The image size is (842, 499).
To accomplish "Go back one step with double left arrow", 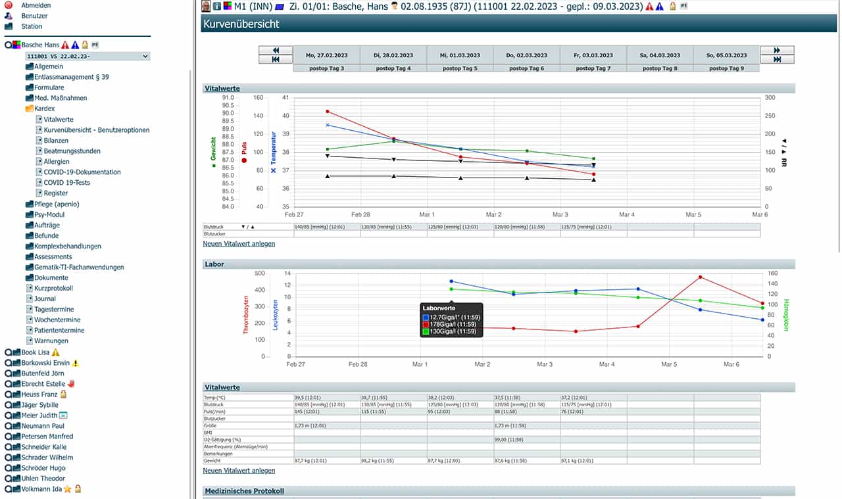I will pyautogui.click(x=276, y=51).
